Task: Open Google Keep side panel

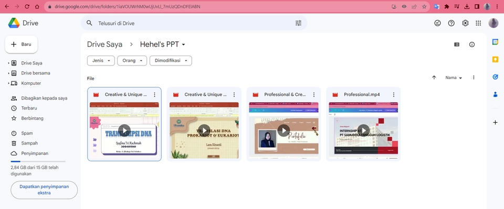Action: pyautogui.click(x=495, y=59)
